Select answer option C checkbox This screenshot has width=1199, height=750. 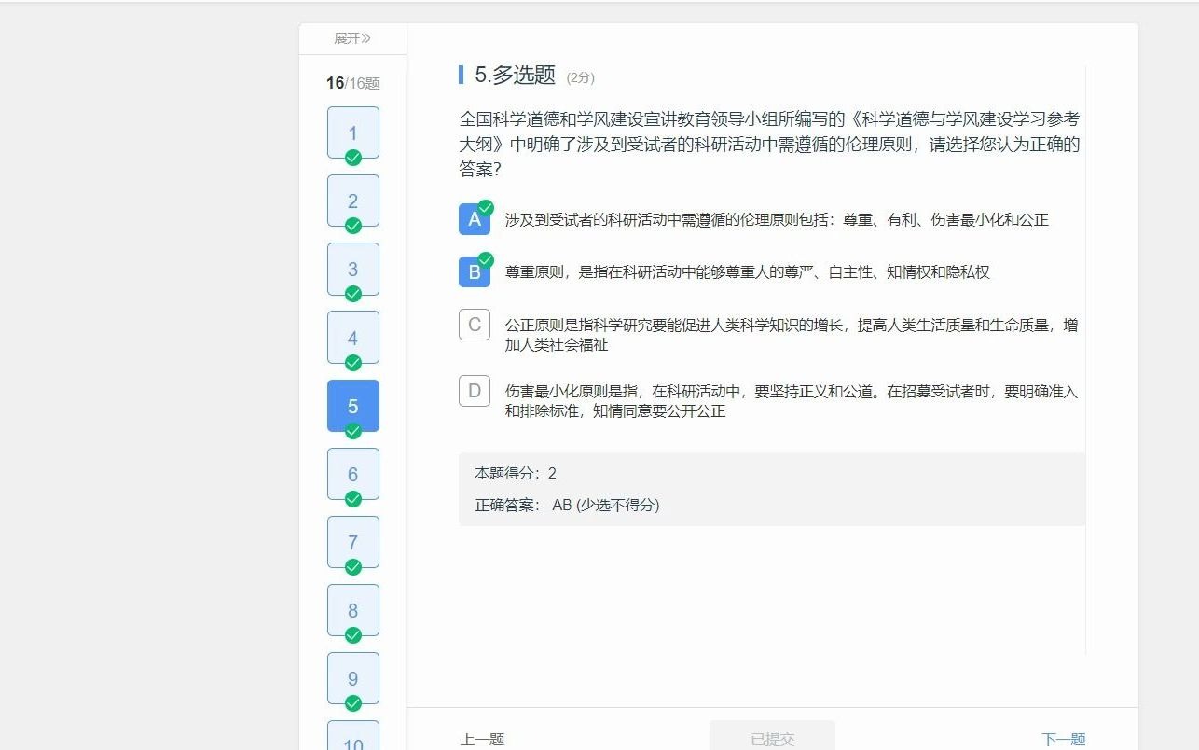475,325
